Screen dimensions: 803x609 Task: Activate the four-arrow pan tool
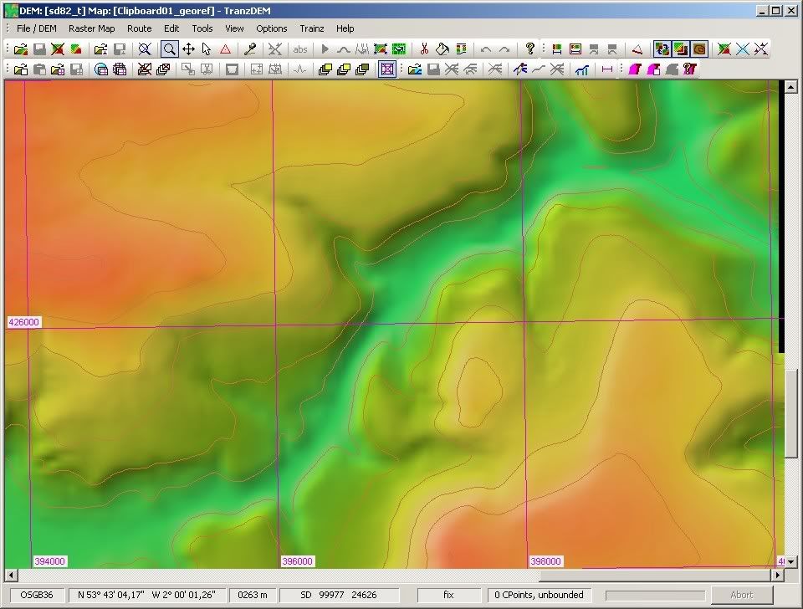(x=188, y=49)
